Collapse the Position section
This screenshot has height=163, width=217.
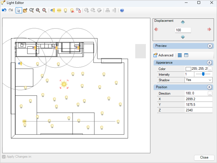point(209,87)
